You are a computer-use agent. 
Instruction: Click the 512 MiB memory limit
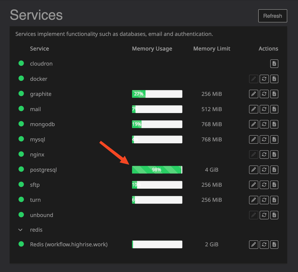[x=212, y=109]
